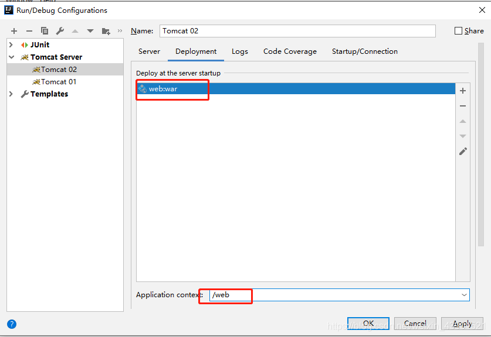Image resolution: width=491 pixels, height=337 pixels.
Task: Expand the Templates tree node
Action: pos(11,94)
